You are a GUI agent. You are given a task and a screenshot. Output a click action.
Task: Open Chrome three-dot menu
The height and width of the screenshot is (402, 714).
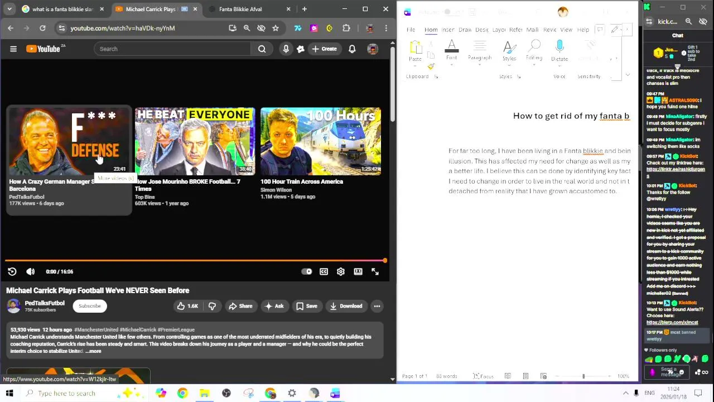click(x=386, y=28)
